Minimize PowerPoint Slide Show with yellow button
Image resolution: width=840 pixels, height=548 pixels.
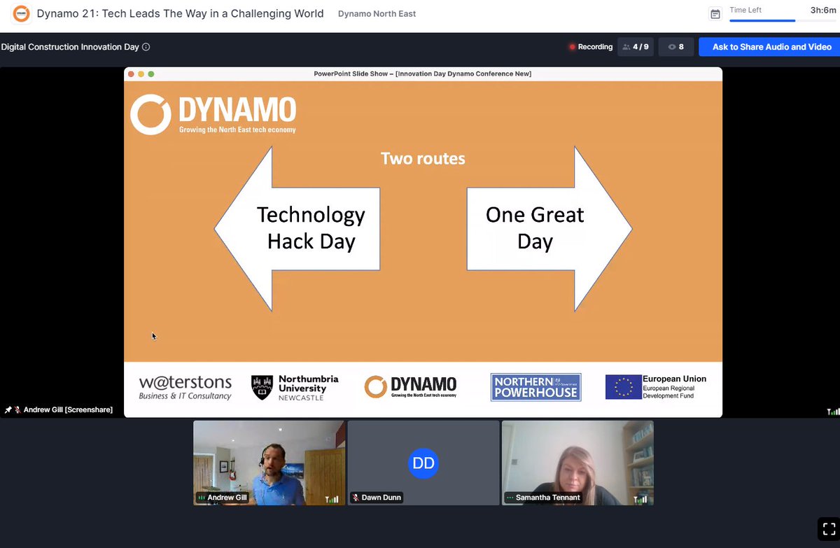(141, 74)
